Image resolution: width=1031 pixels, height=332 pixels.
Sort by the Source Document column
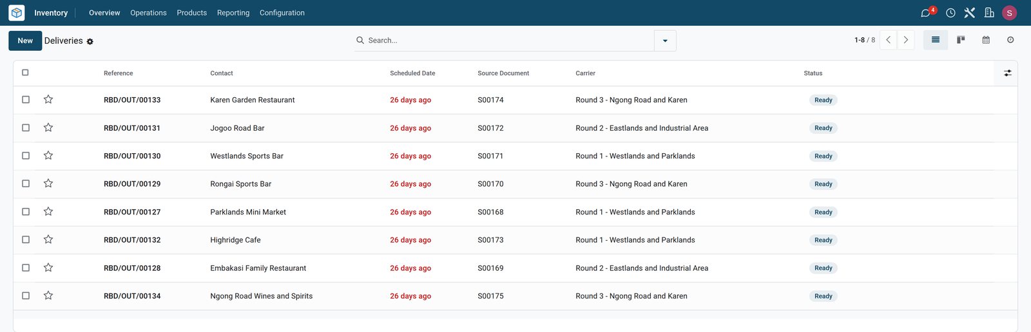[x=503, y=73]
